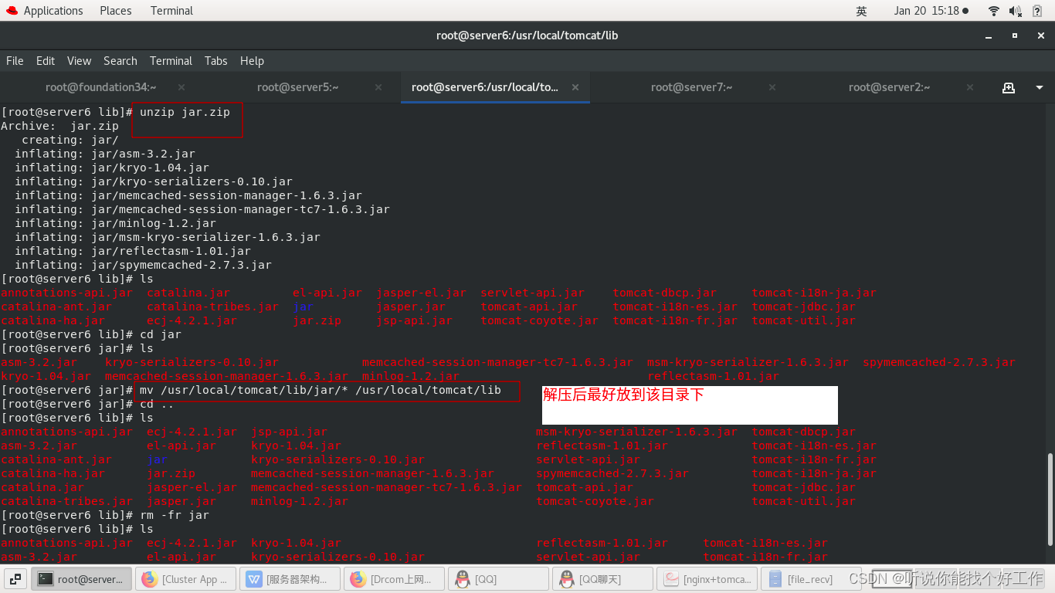
Task: Open the [Cluster App] Firefox window from taskbar
Action: coord(185,578)
